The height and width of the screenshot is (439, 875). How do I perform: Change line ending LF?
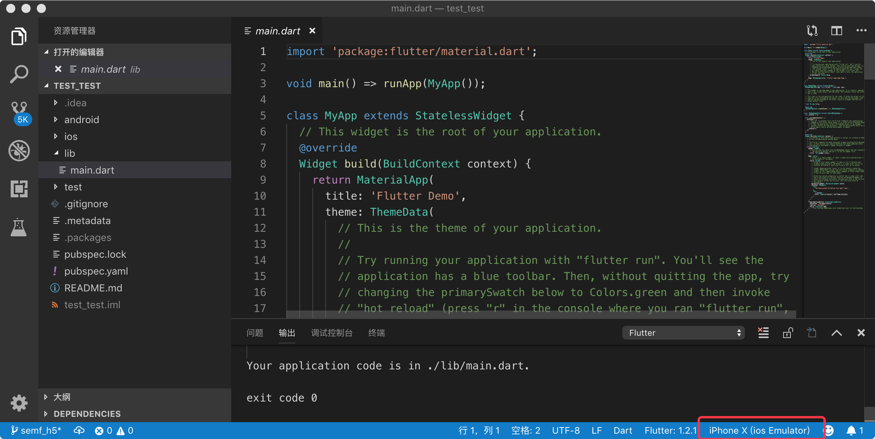tap(596, 431)
